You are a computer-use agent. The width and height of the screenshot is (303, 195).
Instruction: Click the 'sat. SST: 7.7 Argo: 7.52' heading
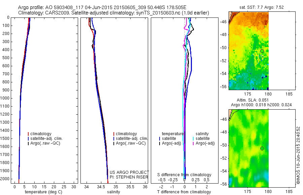pos(262,7)
